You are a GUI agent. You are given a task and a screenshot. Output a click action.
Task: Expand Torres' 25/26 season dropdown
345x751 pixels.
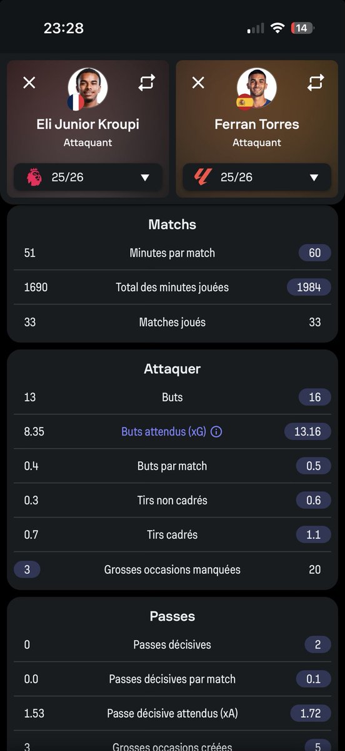(257, 177)
